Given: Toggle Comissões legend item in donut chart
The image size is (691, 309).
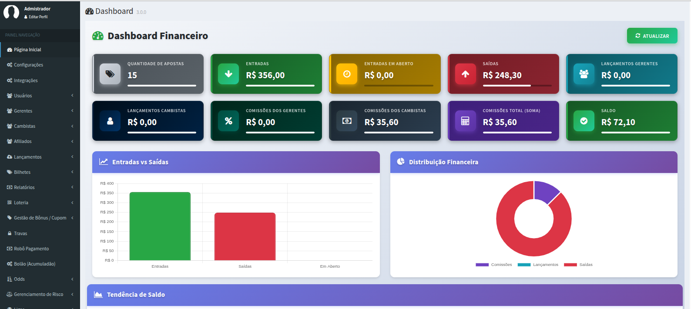Looking at the screenshot, I should coord(494,265).
